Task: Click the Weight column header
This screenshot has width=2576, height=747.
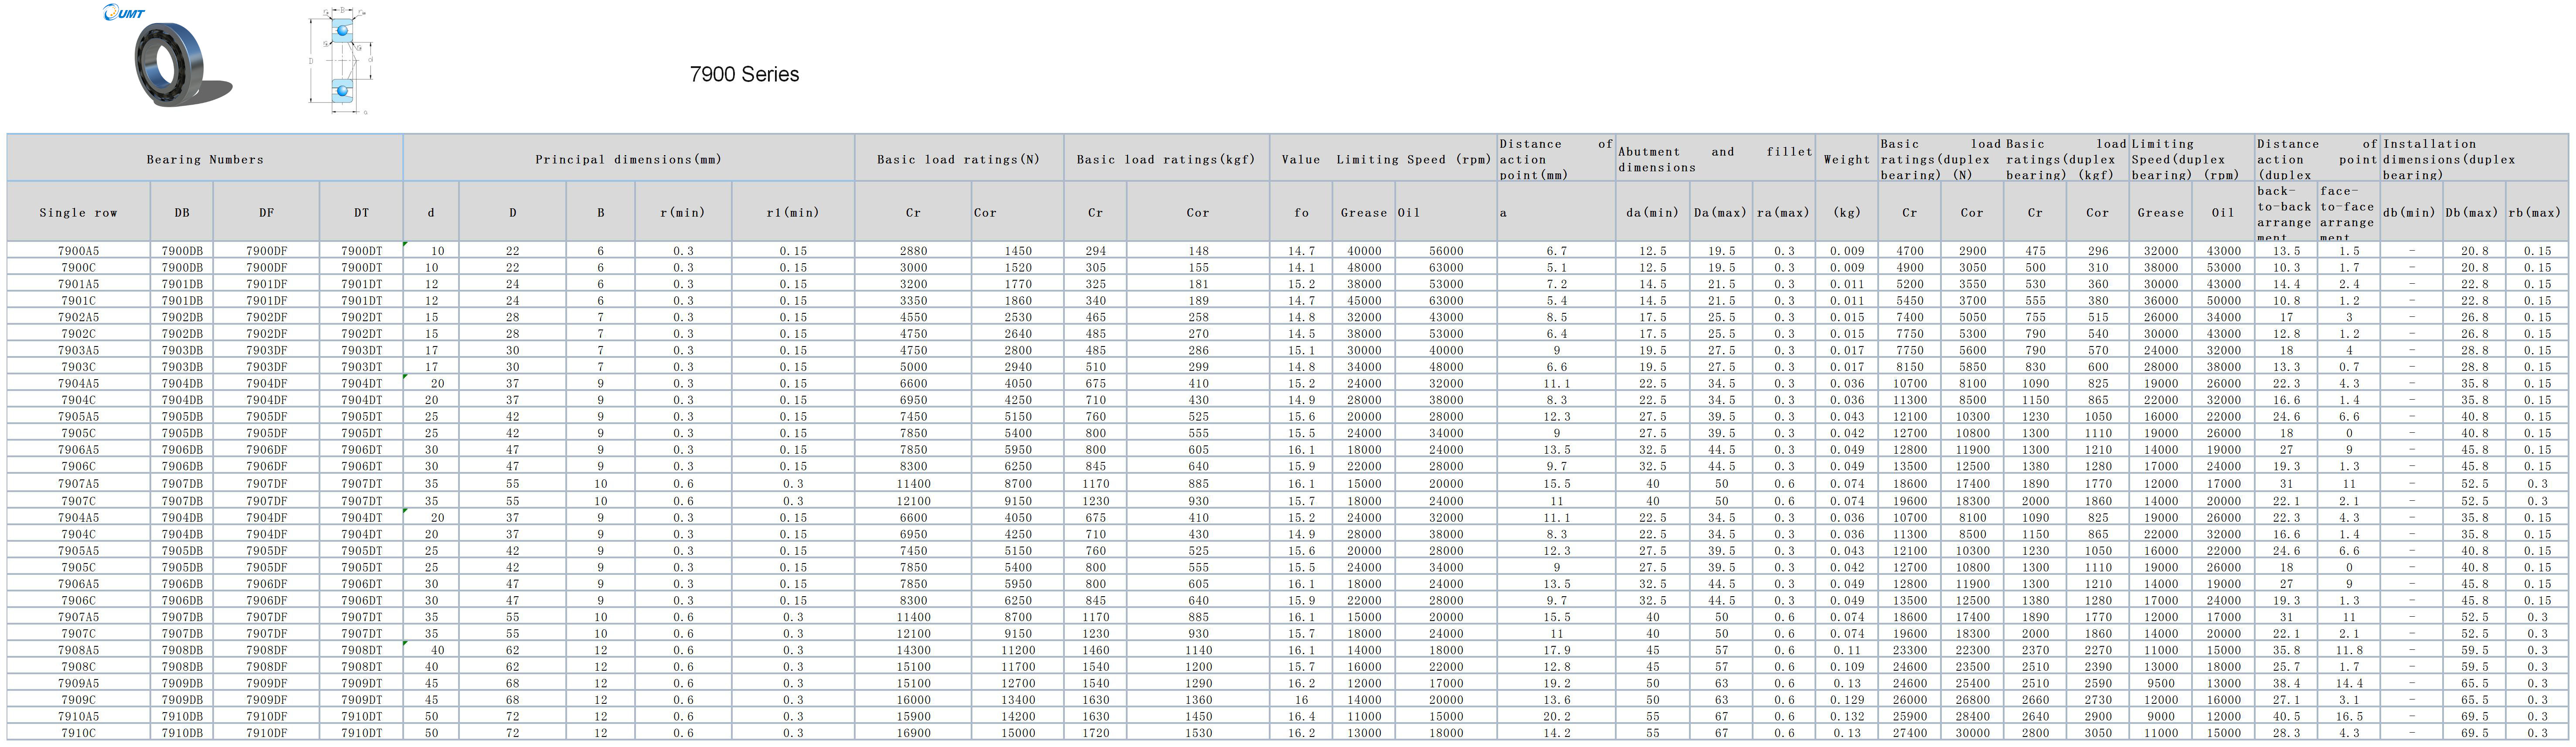Action: 1846,159
